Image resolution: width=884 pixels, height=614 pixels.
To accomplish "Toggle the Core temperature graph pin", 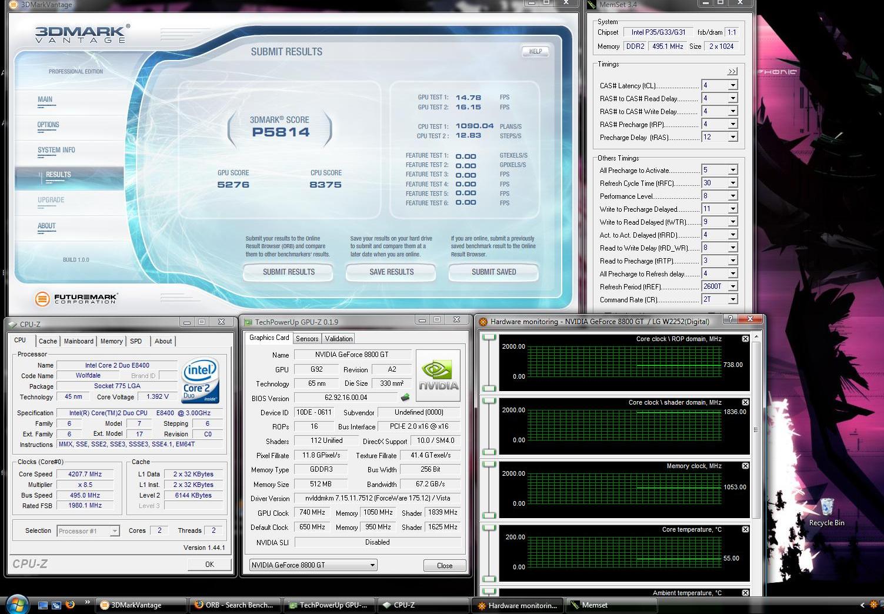I will click(489, 528).
